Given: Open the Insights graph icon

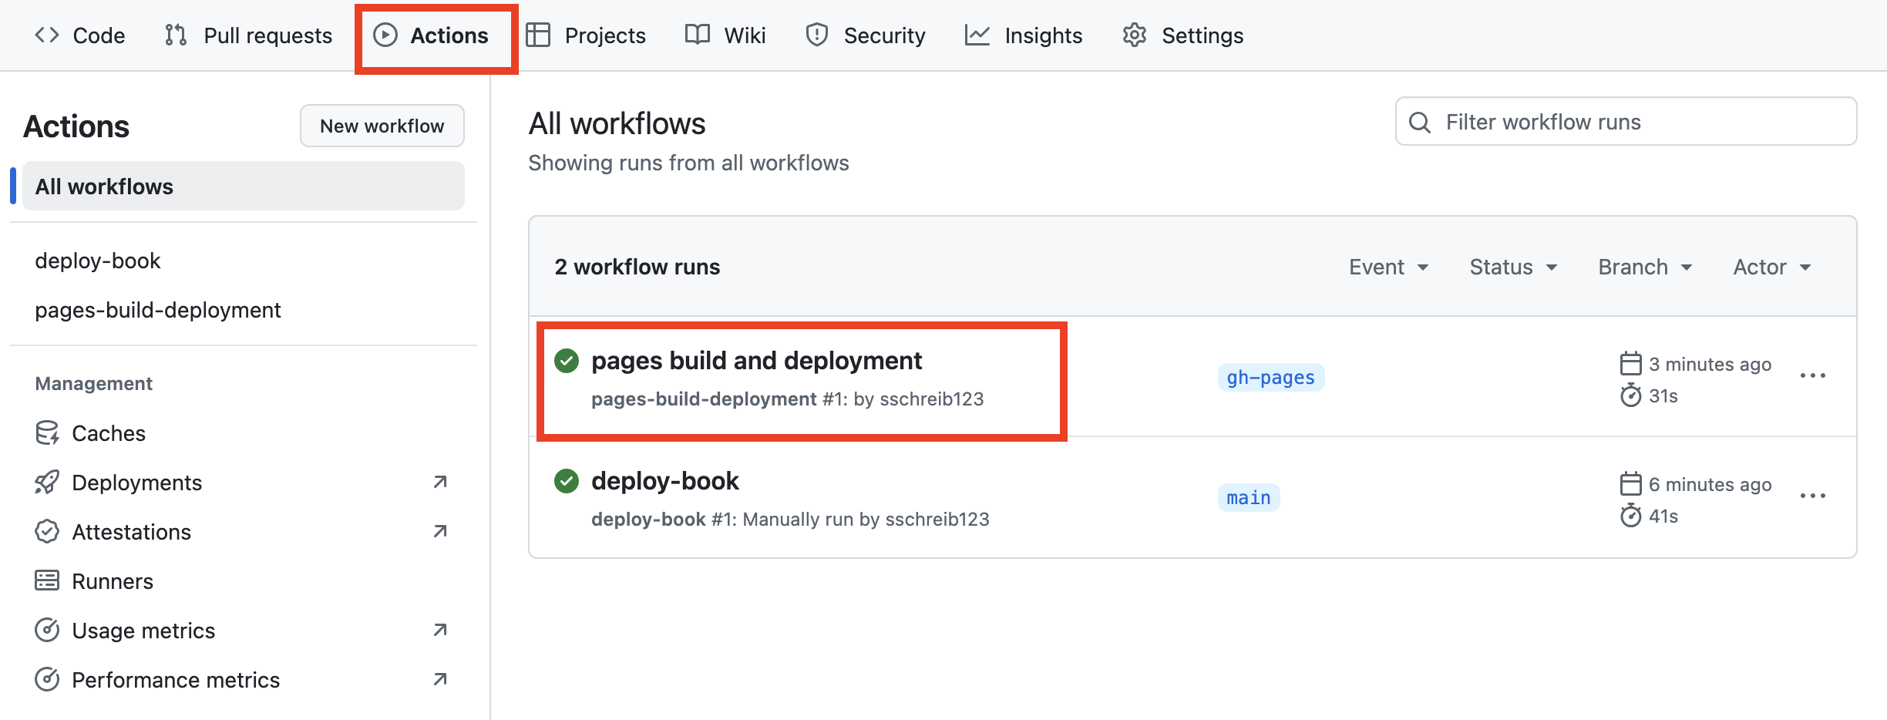Looking at the screenshot, I should coord(977,35).
